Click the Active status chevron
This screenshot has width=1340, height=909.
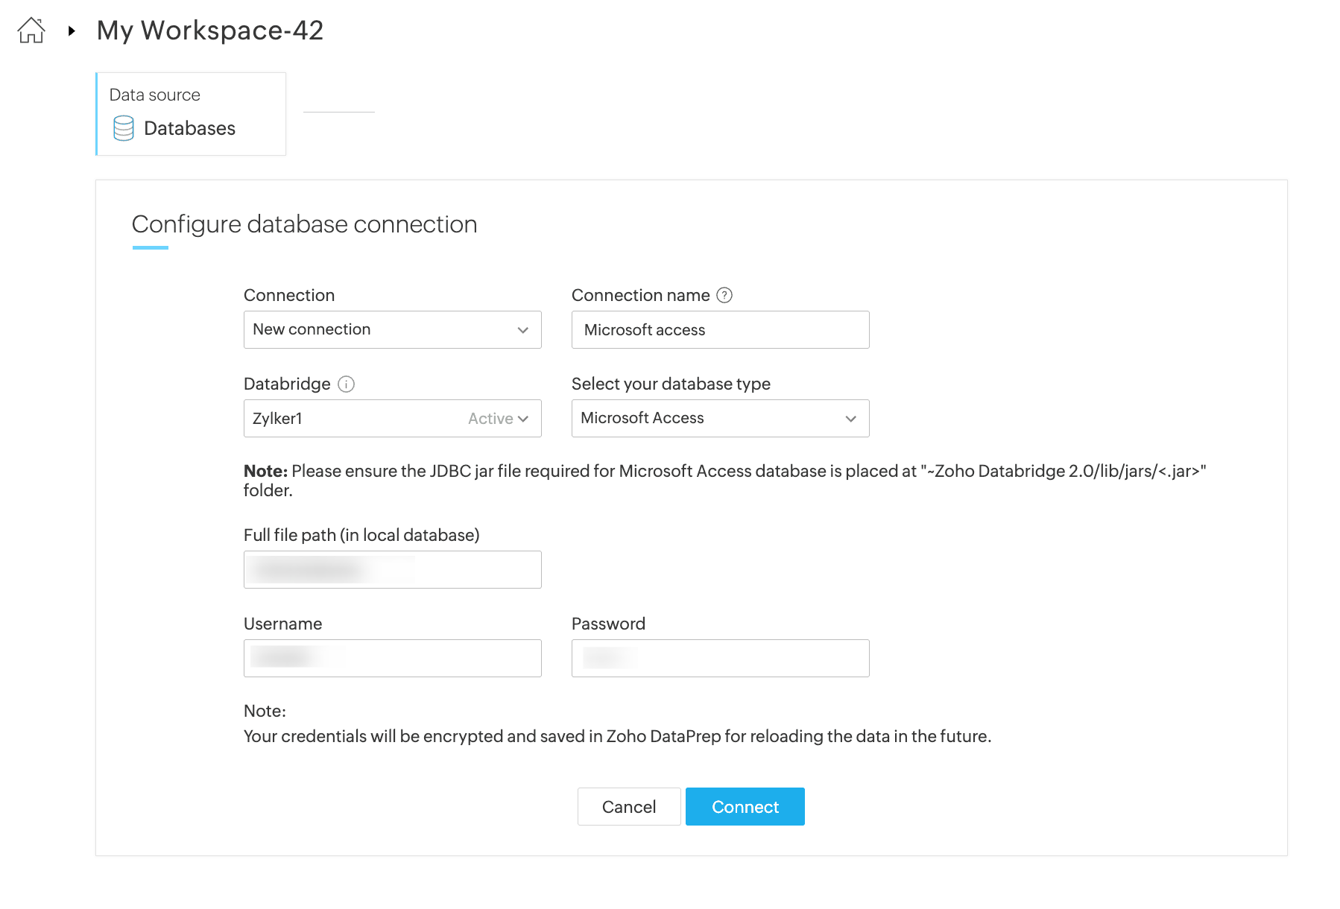coord(523,419)
